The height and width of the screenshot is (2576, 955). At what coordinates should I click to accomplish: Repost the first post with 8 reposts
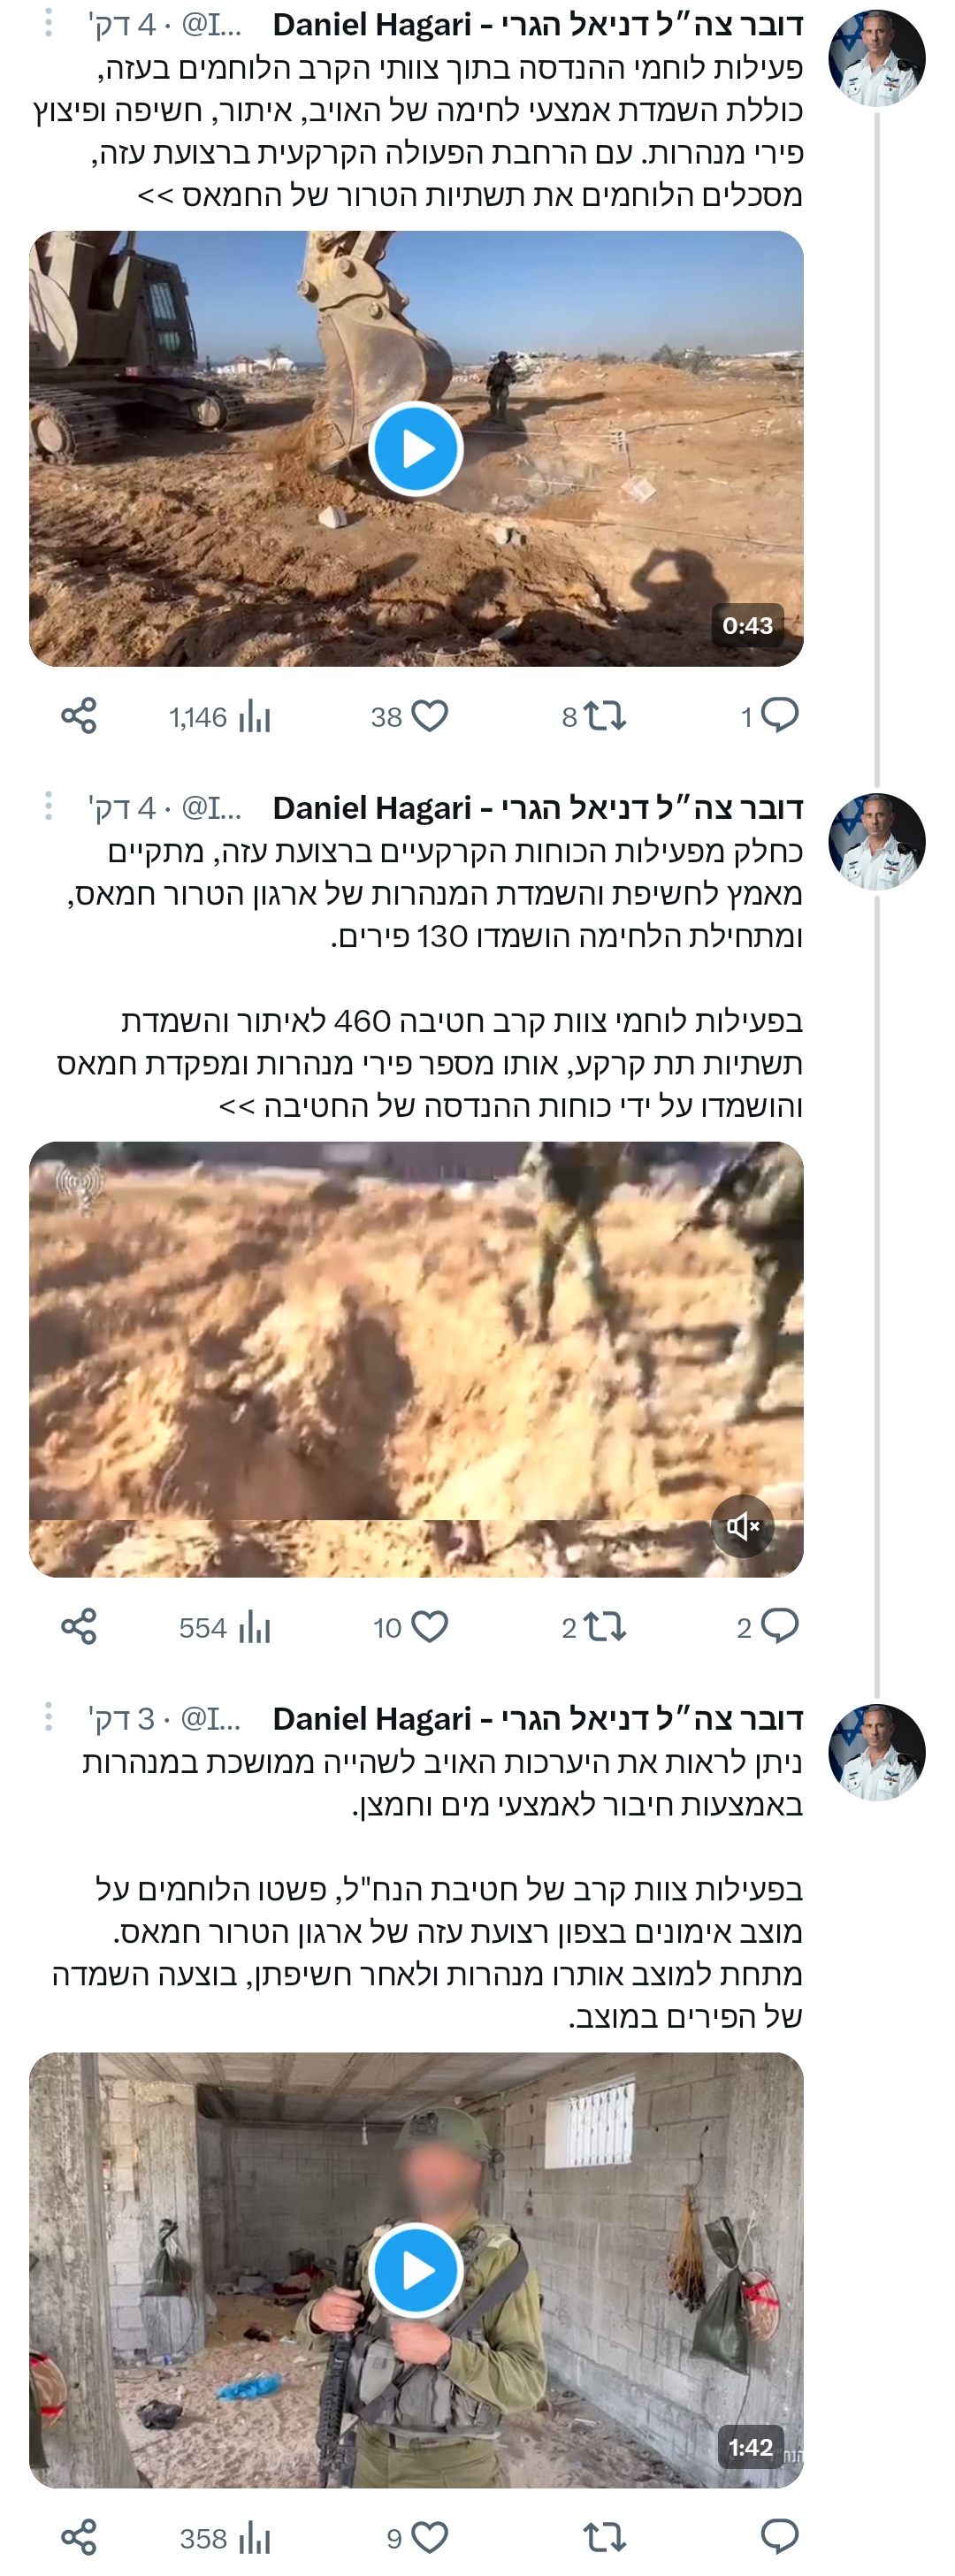593,716
